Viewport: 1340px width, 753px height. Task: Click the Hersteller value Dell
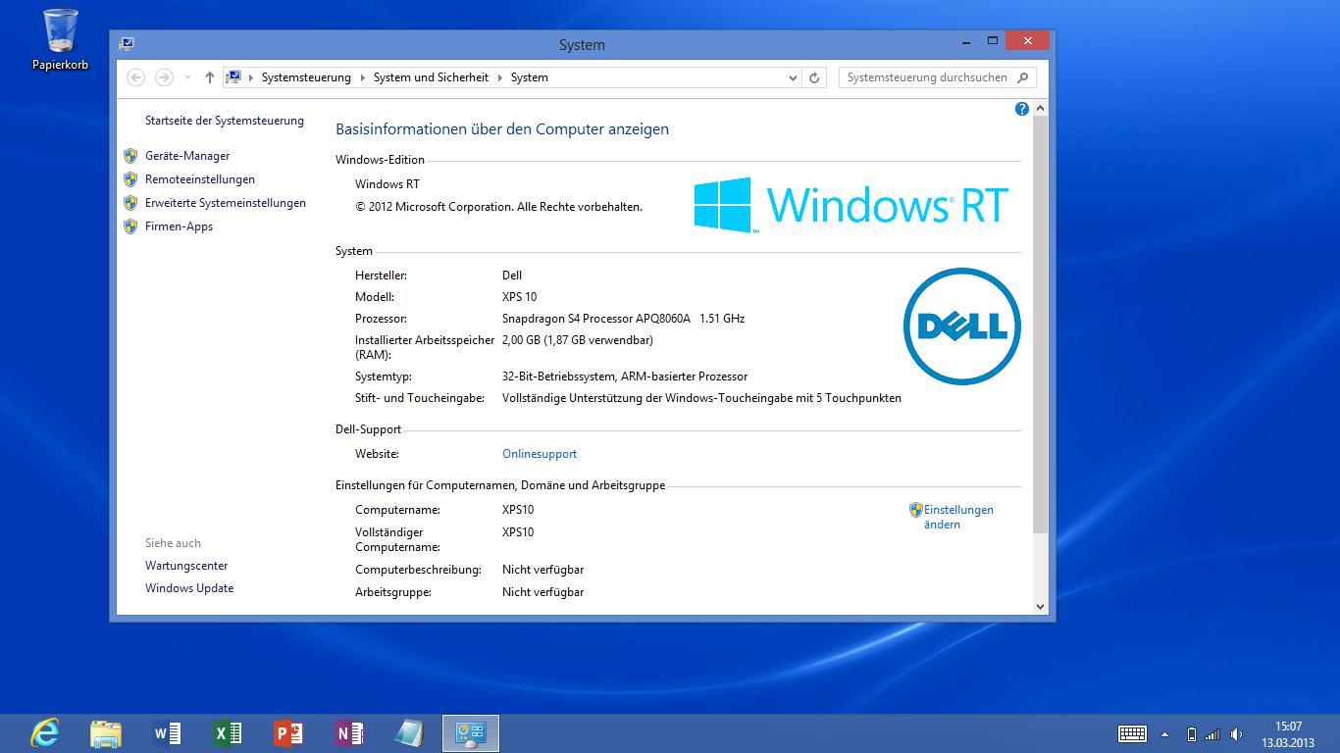point(512,276)
